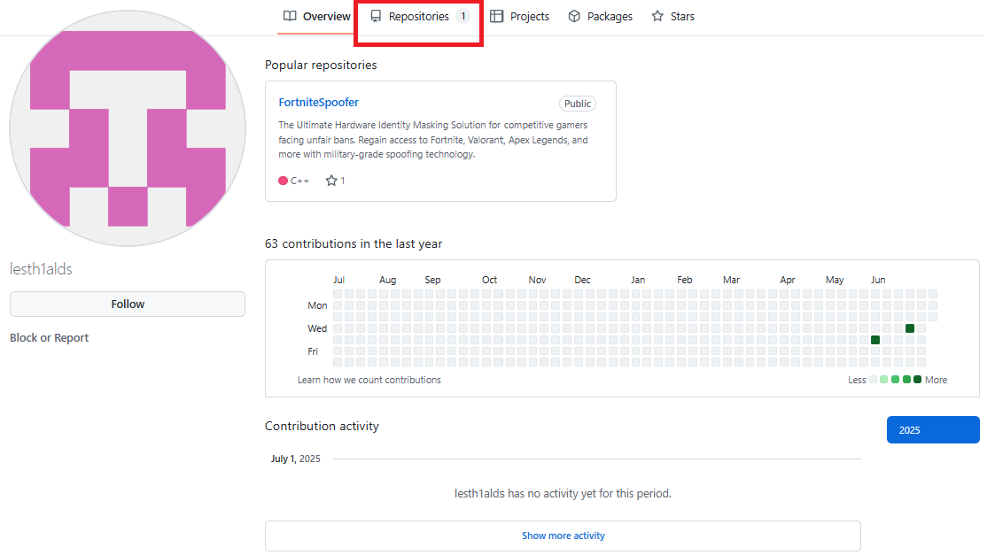Click the pink pixelated profile avatar
Image resolution: width=987 pixels, height=555 pixels.
(128, 128)
